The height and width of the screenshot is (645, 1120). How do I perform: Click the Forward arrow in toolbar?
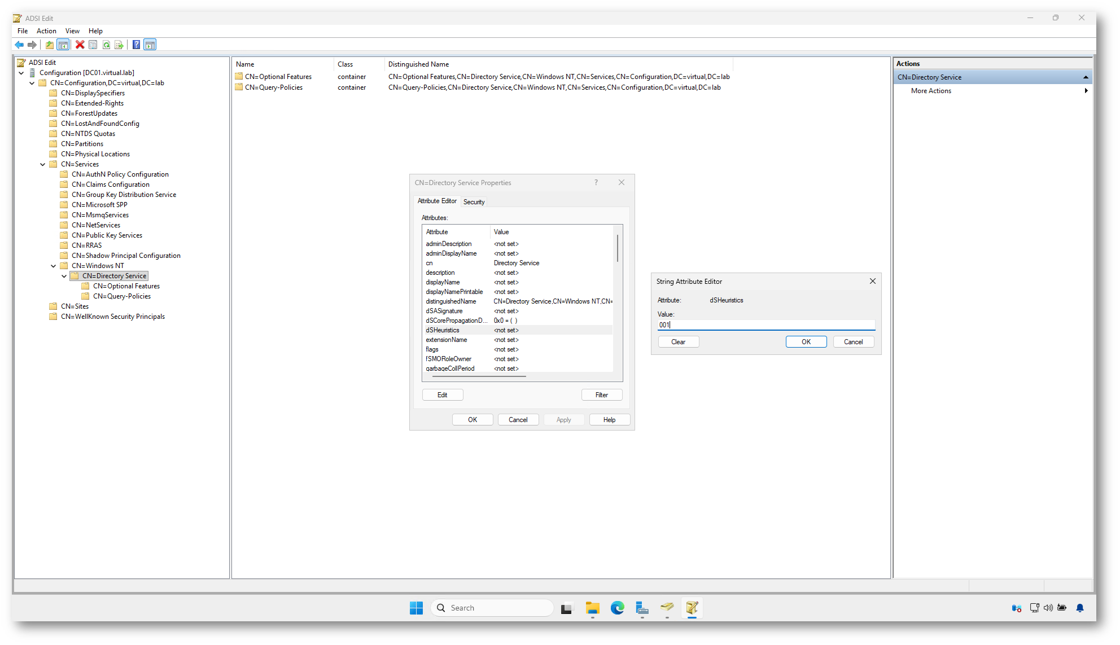(x=32, y=45)
